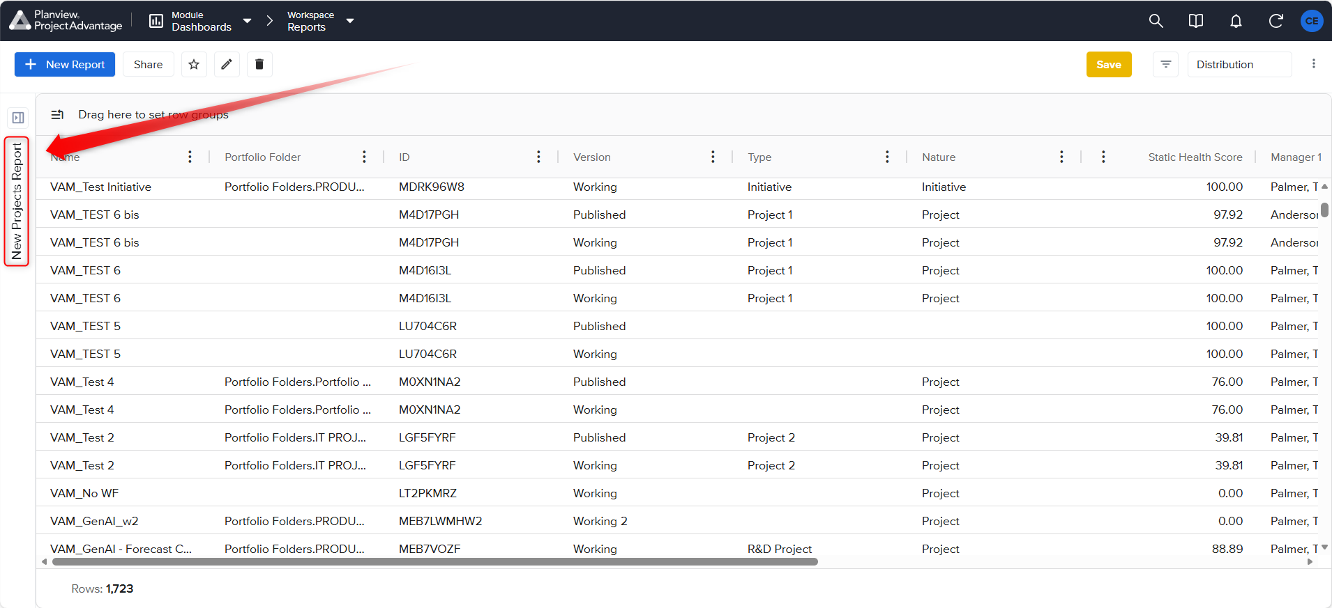Click the yellow Save button
This screenshot has width=1332, height=608.
click(1109, 64)
